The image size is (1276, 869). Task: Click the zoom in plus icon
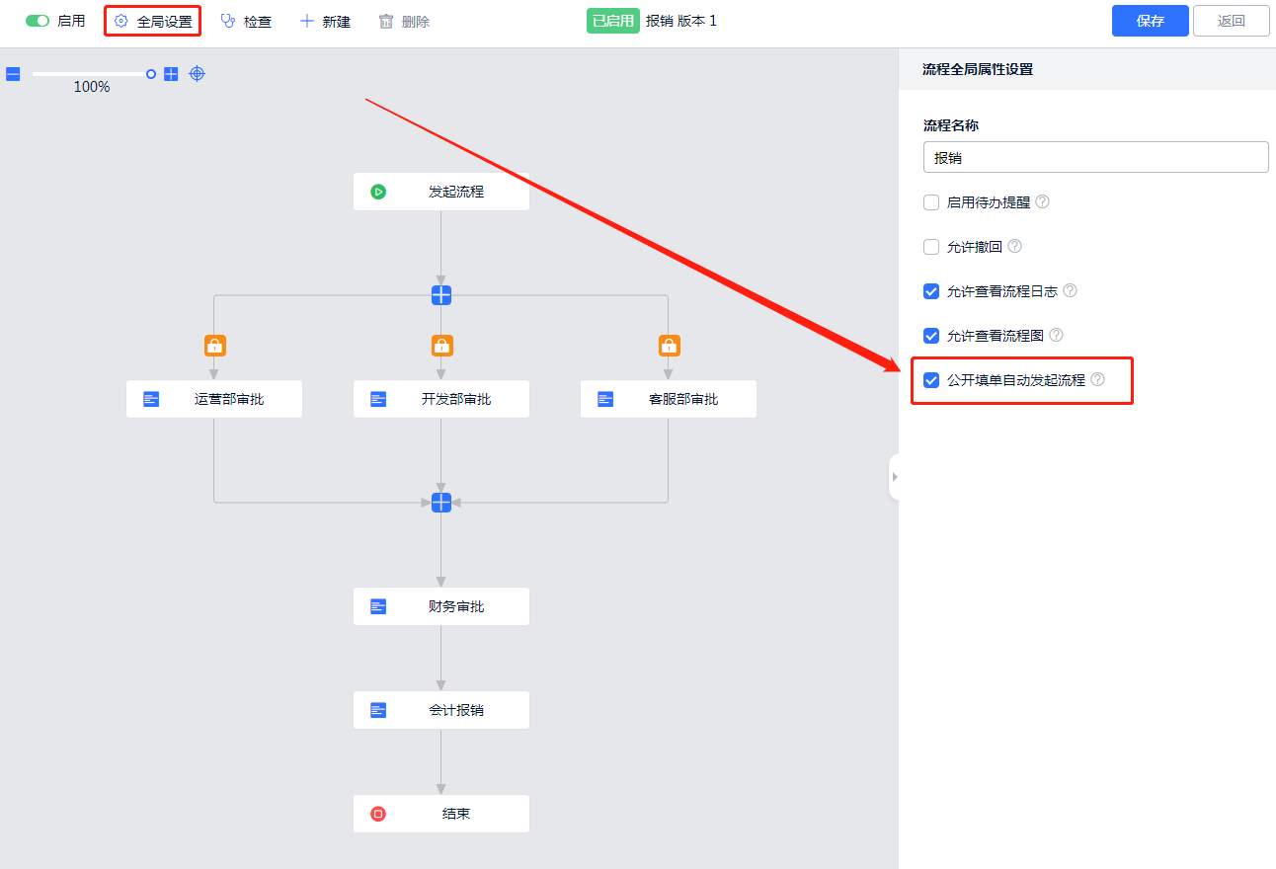click(171, 74)
